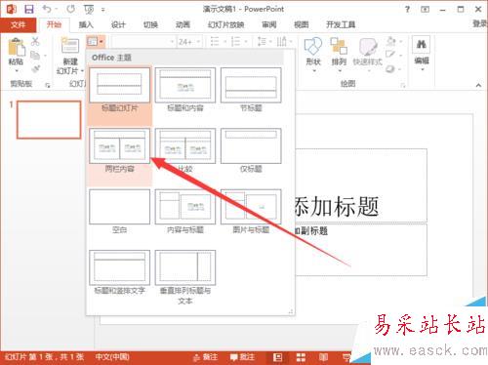
Task: Click the Help question mark icon
Action: [407, 9]
